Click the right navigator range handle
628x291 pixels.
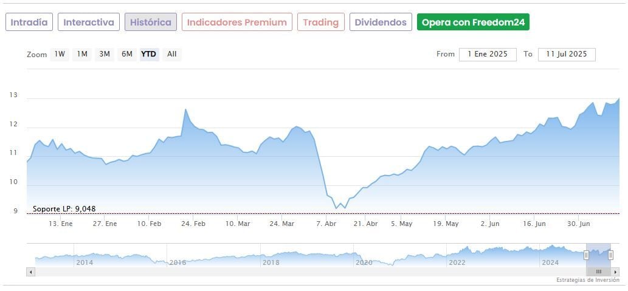[x=611, y=255]
